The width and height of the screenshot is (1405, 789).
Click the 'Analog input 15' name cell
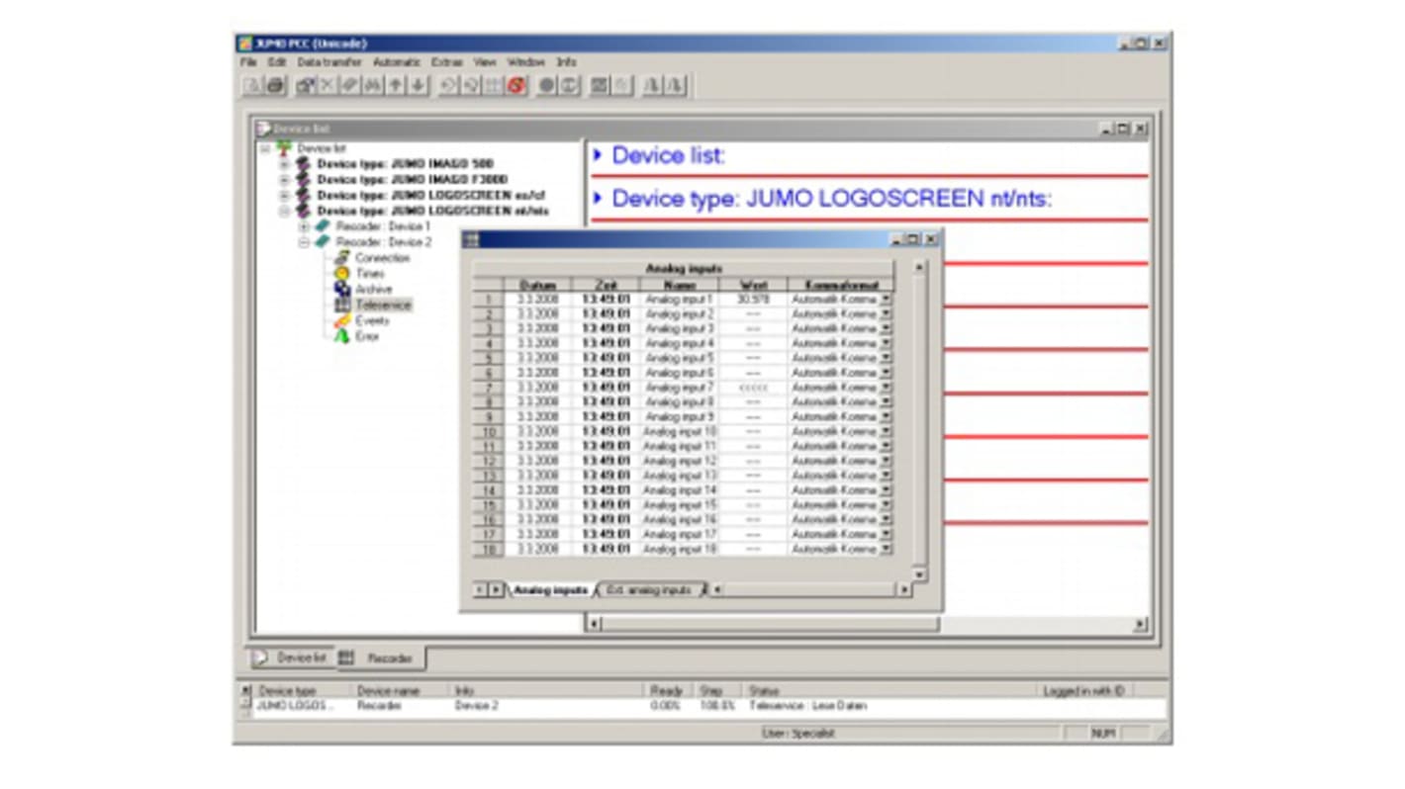[680, 505]
